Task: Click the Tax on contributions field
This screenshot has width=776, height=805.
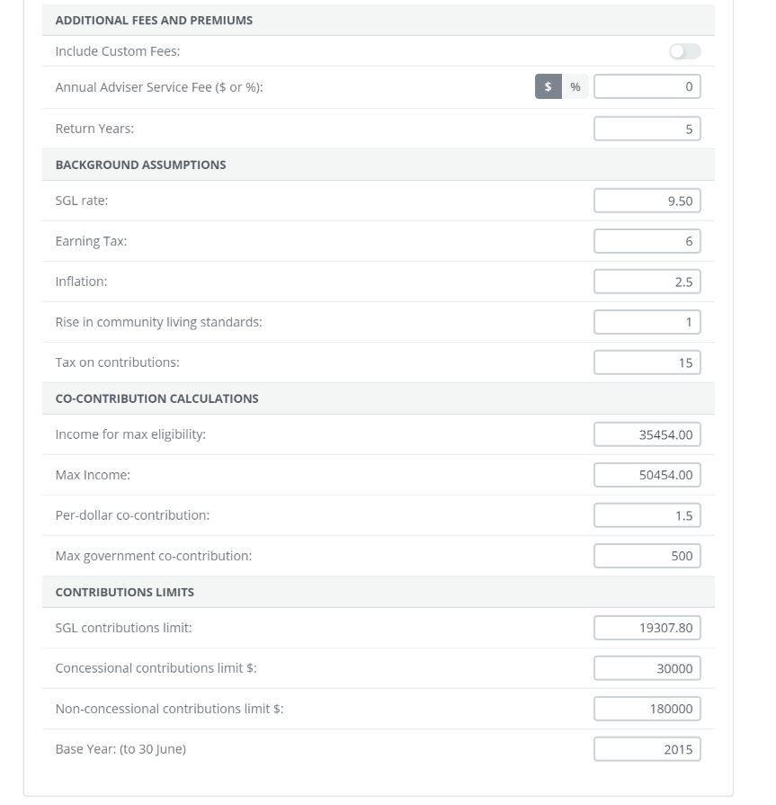Action: click(x=647, y=362)
